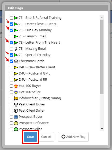Click the snowflake icon for Christmas Cards
The image size is (112, 150).
(x=16, y=61)
